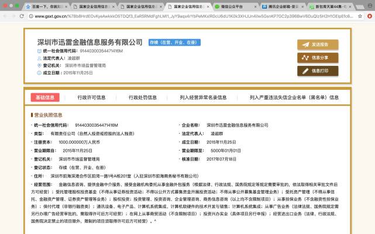Switch to the 百度一下 tab
The image size is (375, 234).
click(x=46, y=6)
